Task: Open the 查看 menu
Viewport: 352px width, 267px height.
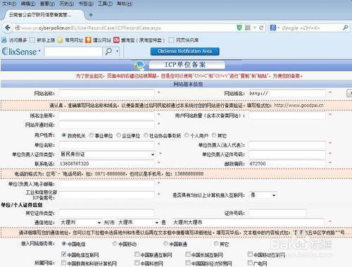Action: click(x=47, y=4)
